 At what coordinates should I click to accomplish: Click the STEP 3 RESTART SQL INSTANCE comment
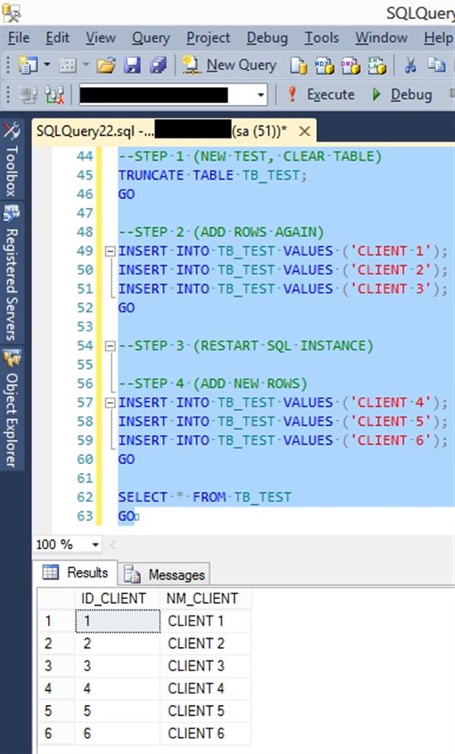[246, 346]
